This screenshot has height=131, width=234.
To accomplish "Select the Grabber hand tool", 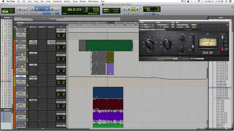I will point(47,9).
